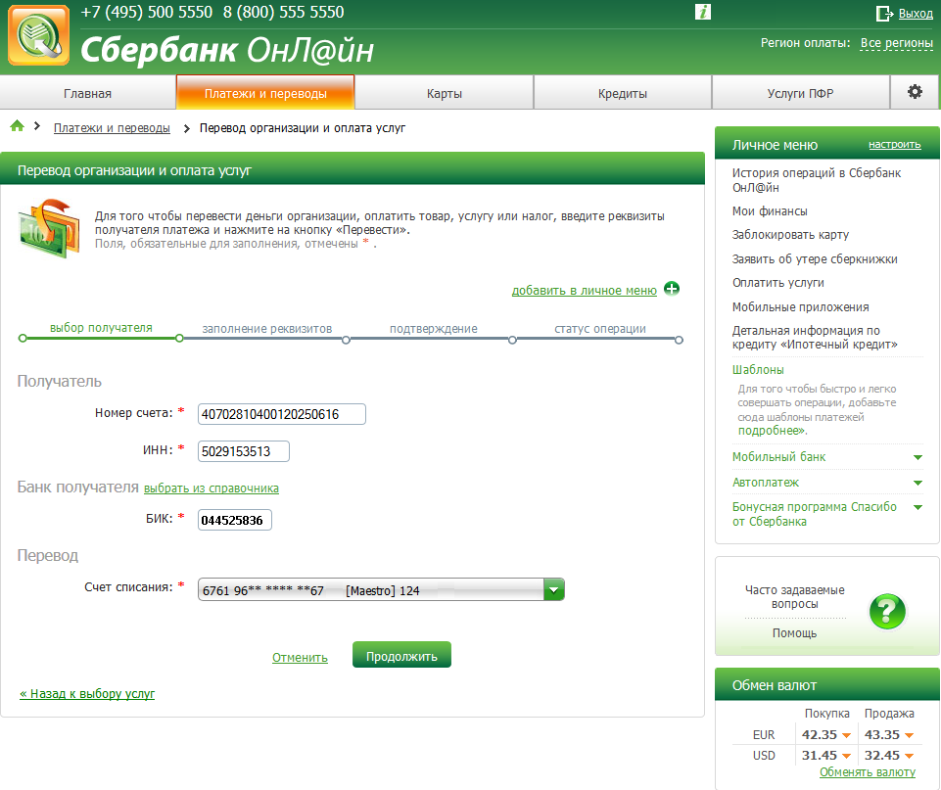Open Мобильные приложения menu item

801,306
